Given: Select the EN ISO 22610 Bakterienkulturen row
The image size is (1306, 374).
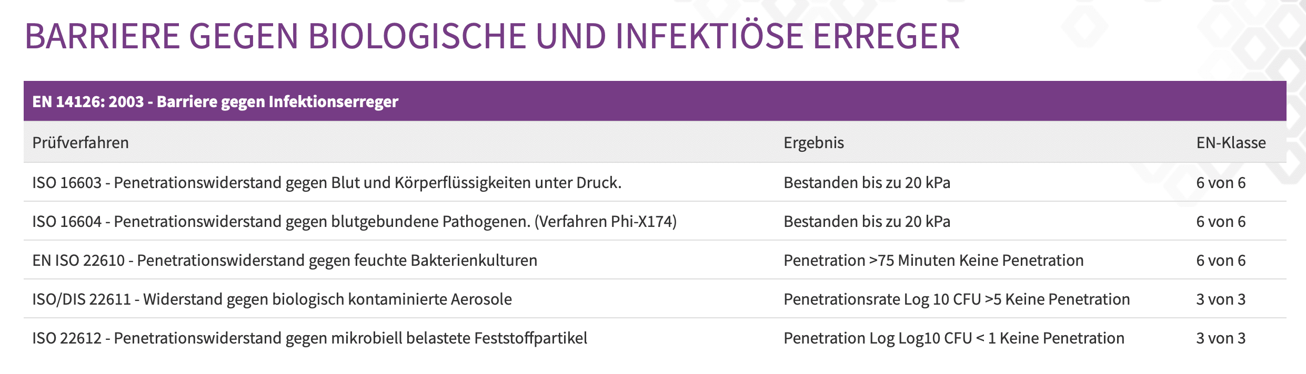Looking at the screenshot, I should tap(655, 260).
